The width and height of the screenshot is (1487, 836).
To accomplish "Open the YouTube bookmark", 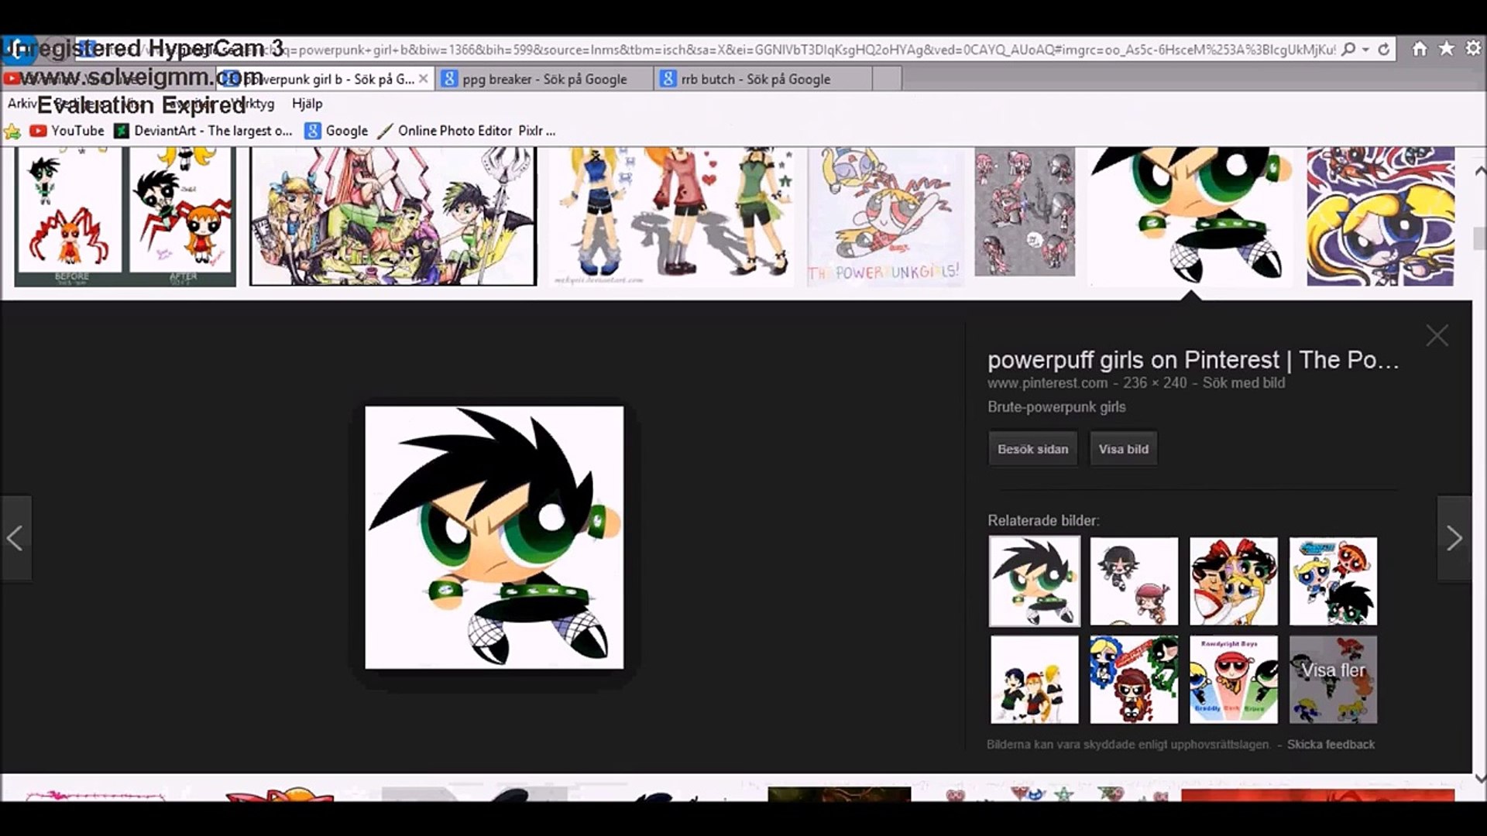I will pyautogui.click(x=67, y=131).
